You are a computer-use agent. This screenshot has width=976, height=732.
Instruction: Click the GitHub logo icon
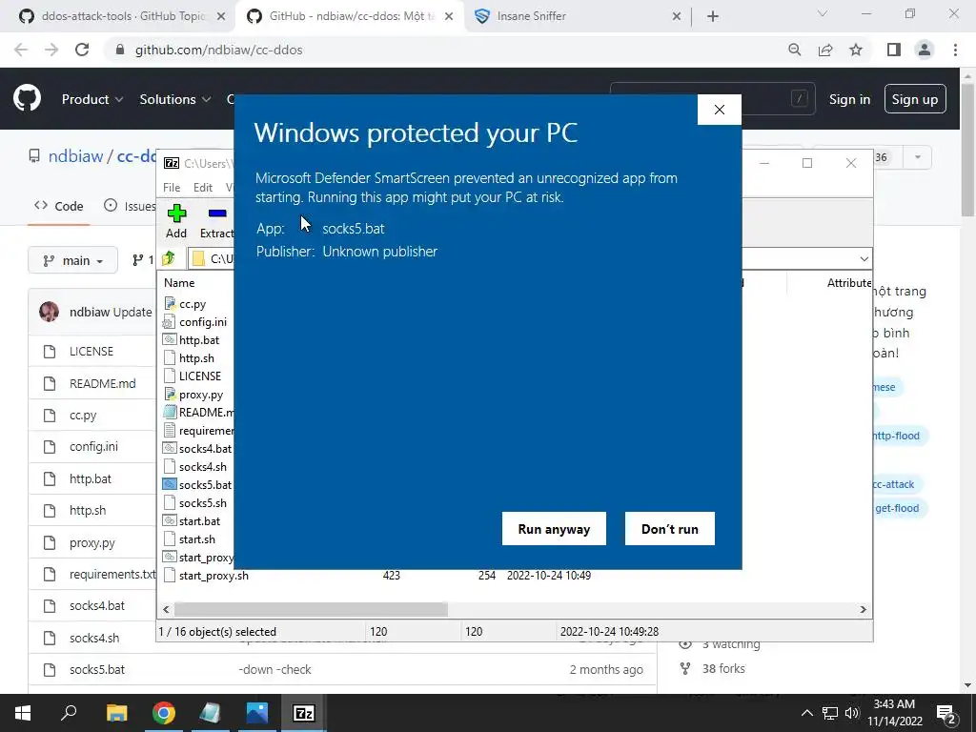tap(28, 98)
